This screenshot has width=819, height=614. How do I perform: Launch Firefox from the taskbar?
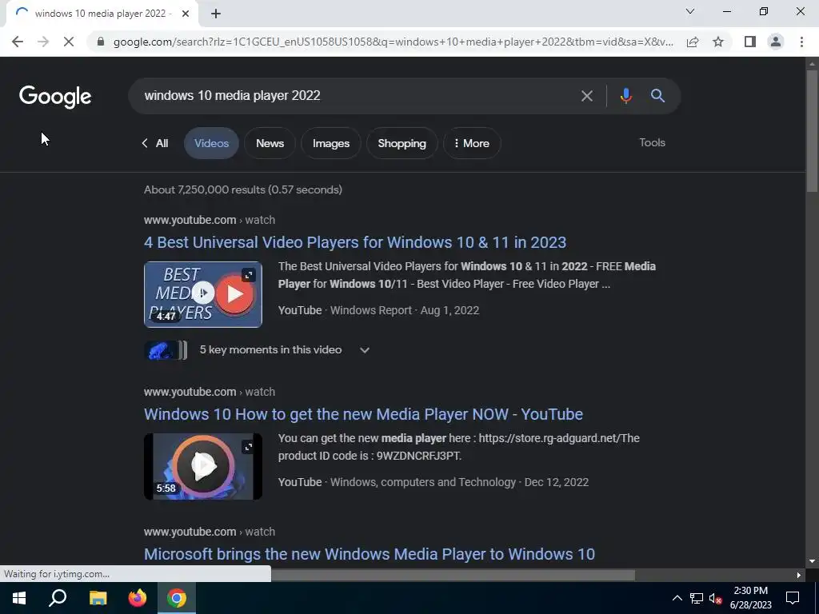[x=138, y=598]
